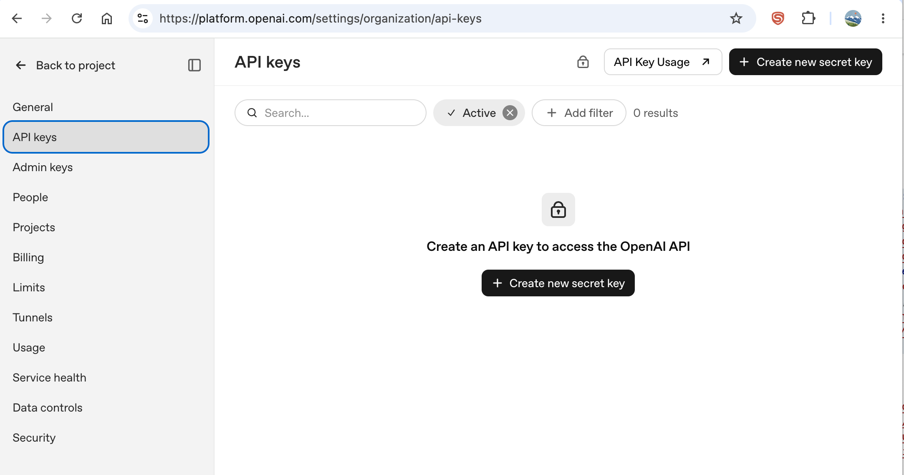Toggle the Active filter chip
This screenshot has width=904, height=475.
[x=479, y=113]
